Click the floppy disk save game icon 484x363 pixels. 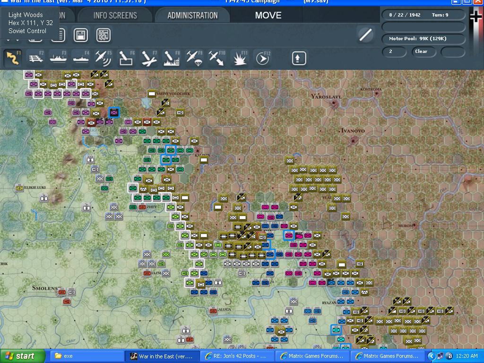click(x=80, y=35)
